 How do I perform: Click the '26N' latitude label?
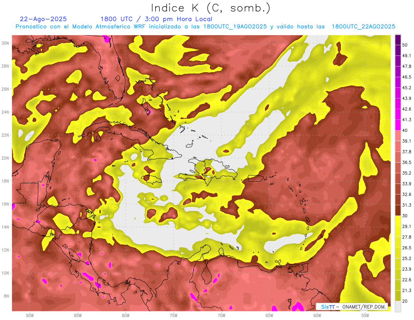pyautogui.click(x=5, y=89)
